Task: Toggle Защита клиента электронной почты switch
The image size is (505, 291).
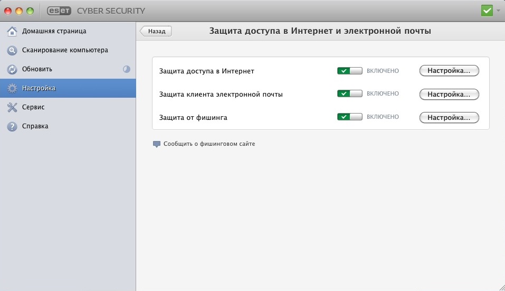Action: 349,94
